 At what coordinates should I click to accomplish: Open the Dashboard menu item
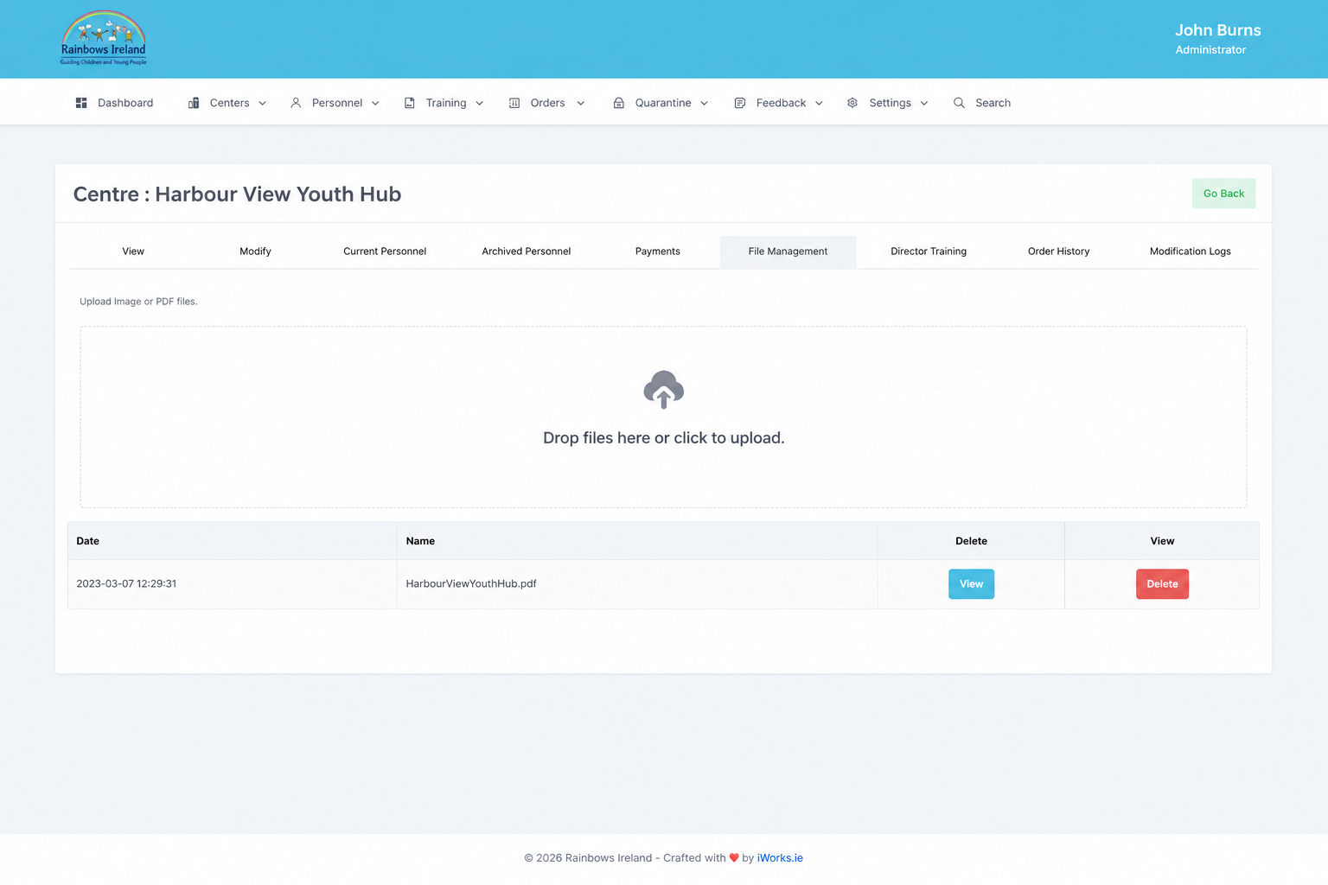(115, 103)
